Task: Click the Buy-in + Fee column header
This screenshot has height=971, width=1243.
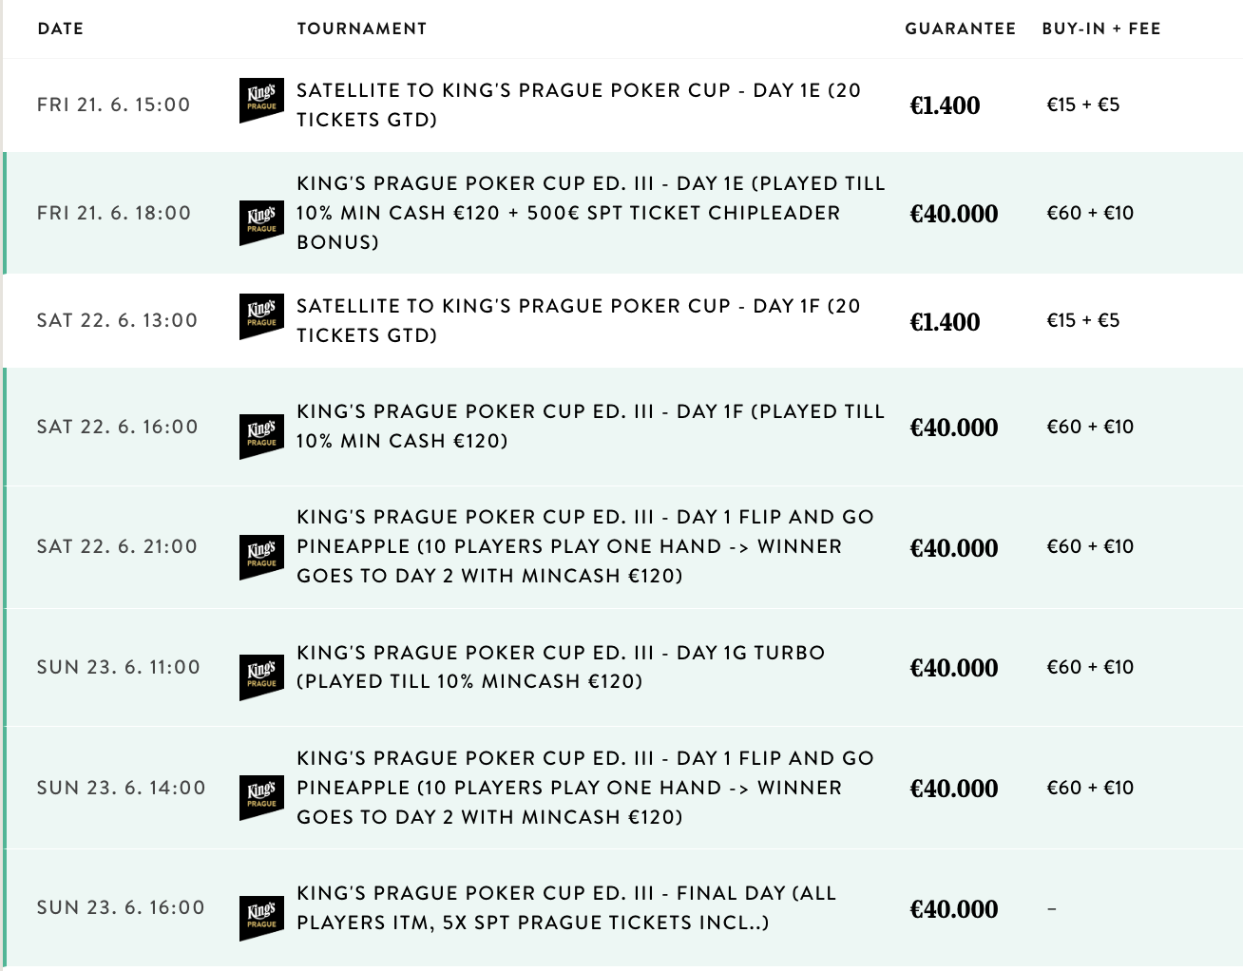Action: (1101, 29)
